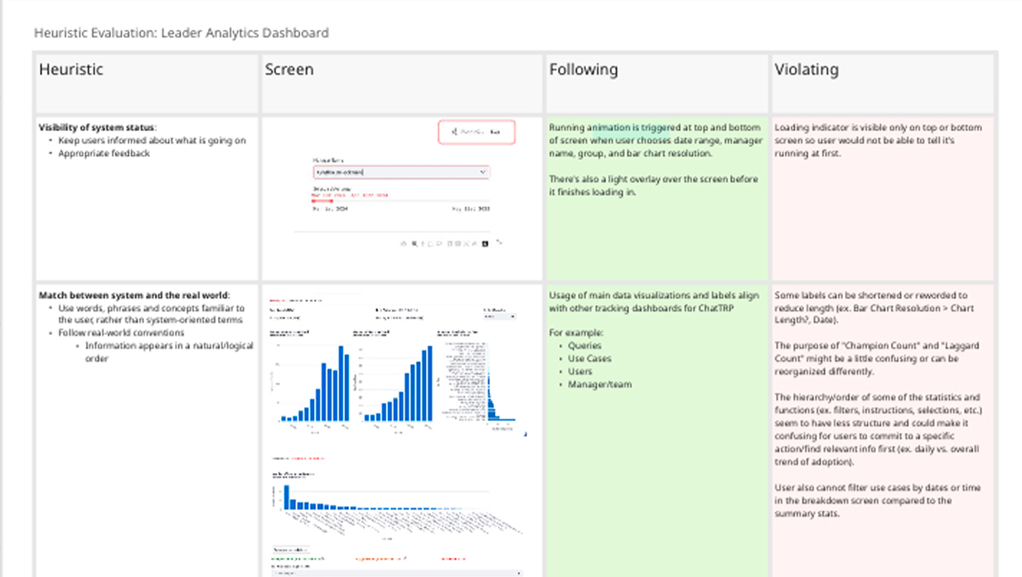Screen dimensions: 1022x577
Task: Click the 'Manager/team' bullet
Action: pos(599,385)
